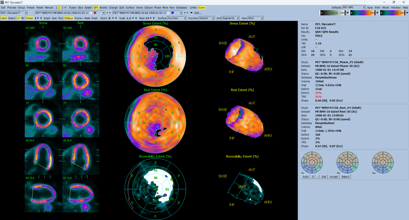Open the Fusion page

pos(73,8)
